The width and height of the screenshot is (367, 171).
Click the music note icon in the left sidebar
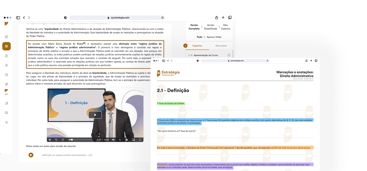coord(6,103)
